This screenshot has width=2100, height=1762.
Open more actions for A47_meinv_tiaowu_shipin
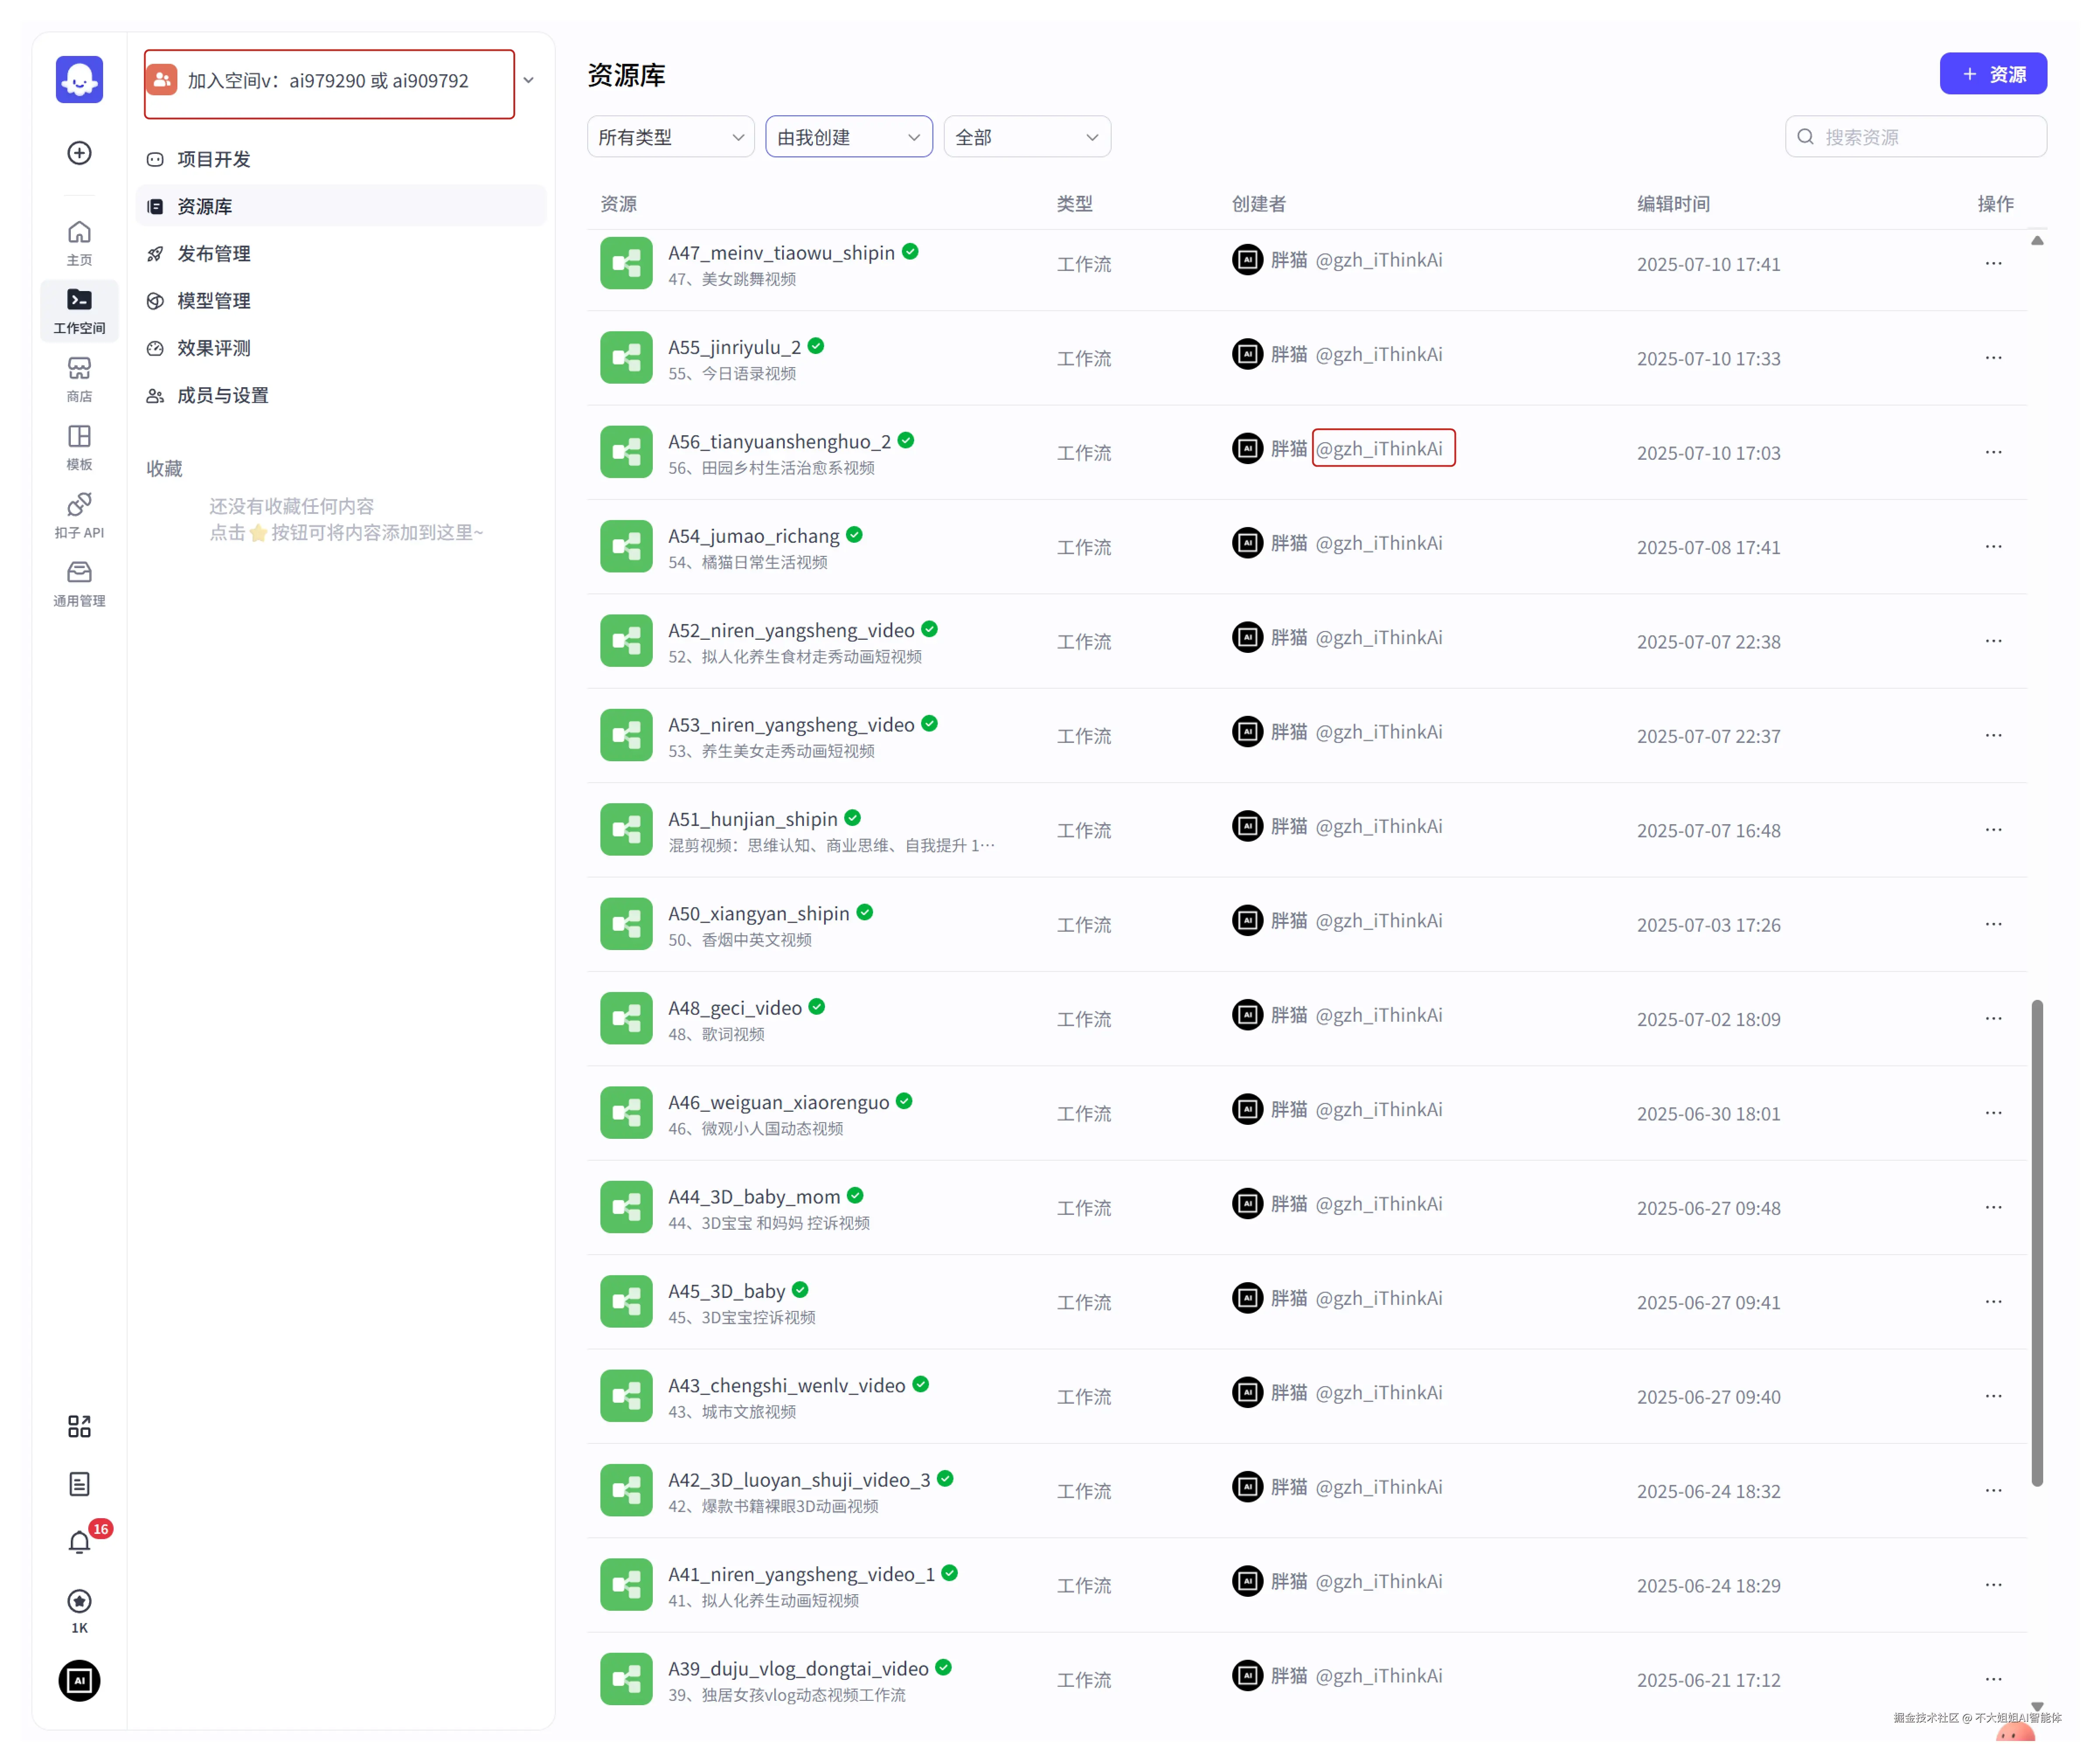pos(1993,263)
